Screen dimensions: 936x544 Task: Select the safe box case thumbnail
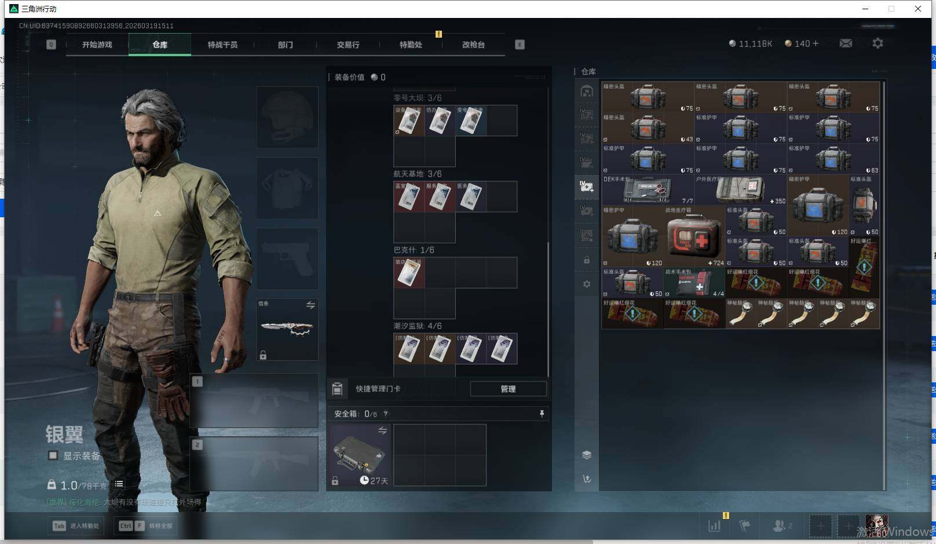359,455
